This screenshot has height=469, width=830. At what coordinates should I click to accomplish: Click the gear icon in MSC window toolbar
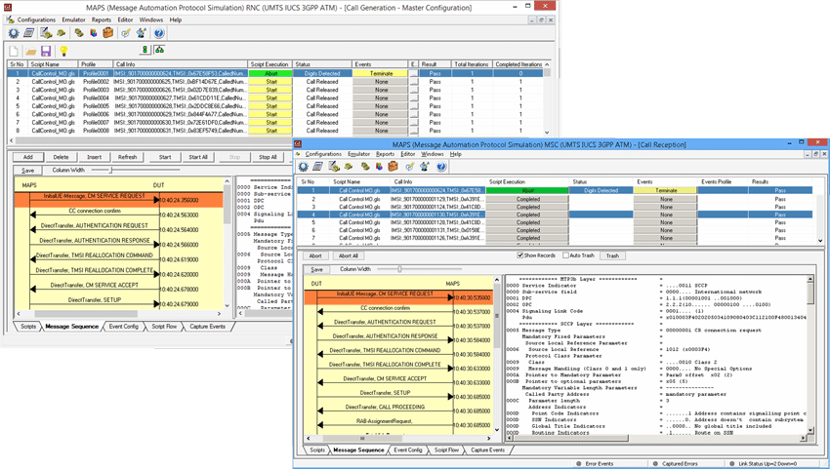[304, 167]
